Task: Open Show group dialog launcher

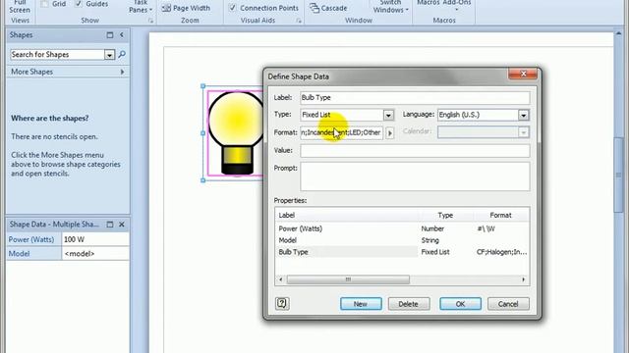Action: tap(150, 21)
